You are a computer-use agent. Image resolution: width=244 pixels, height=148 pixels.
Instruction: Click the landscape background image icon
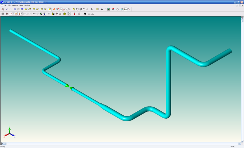[109, 9]
